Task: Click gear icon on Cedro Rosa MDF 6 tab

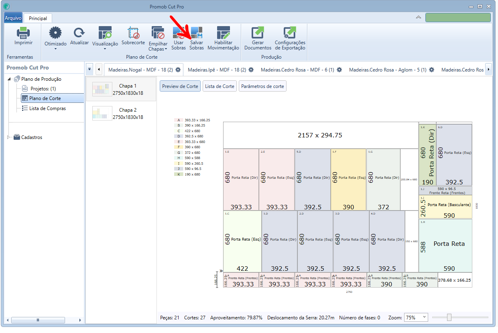Action: 339,69
